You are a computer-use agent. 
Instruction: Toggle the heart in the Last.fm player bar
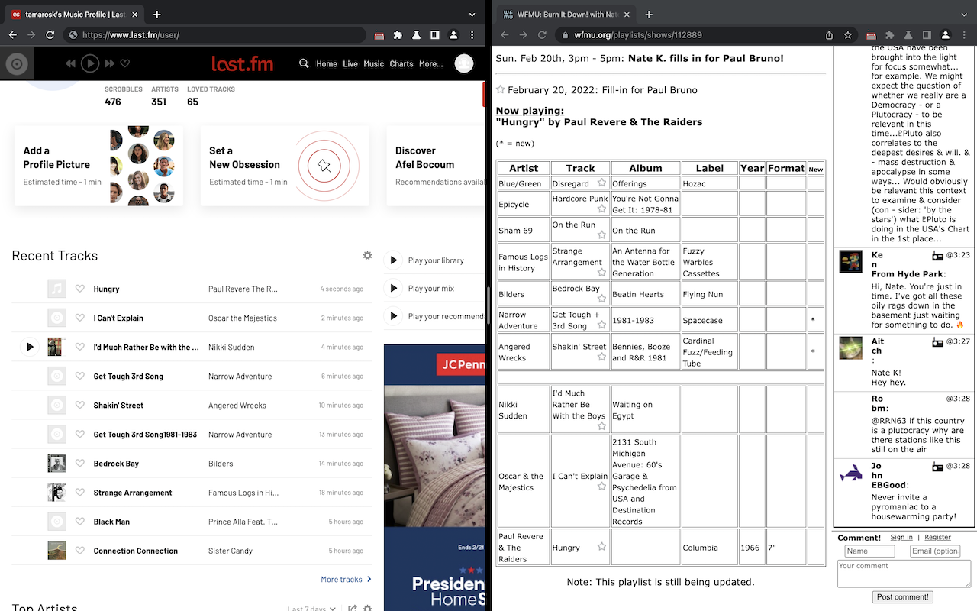(125, 64)
